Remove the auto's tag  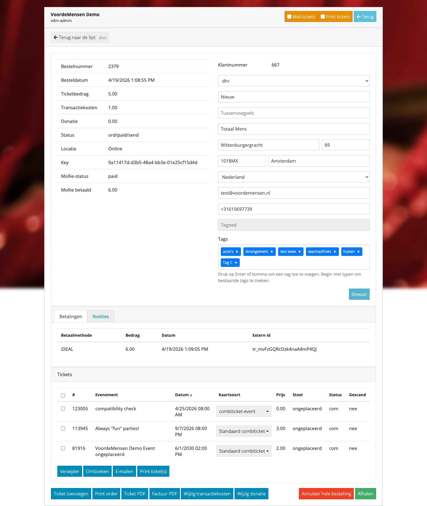pos(237,252)
